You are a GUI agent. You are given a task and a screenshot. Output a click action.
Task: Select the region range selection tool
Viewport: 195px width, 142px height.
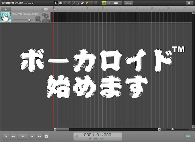point(61,3)
